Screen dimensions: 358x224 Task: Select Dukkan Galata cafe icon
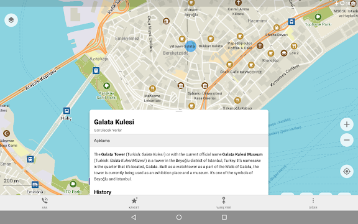click(x=211, y=39)
